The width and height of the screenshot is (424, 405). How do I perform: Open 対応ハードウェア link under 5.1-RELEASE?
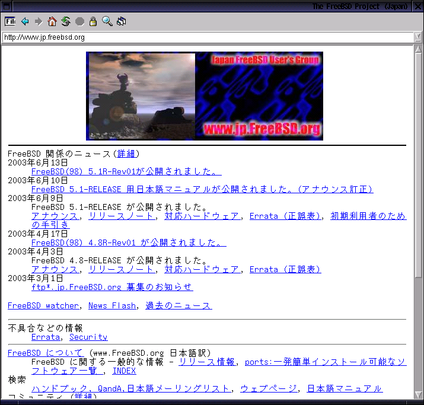202,216
